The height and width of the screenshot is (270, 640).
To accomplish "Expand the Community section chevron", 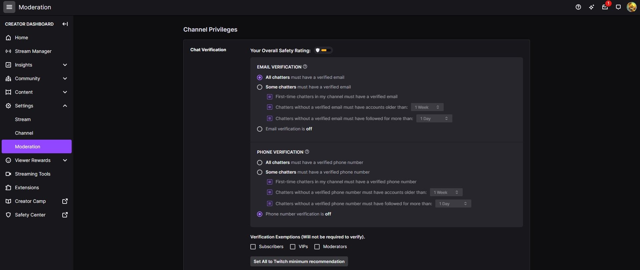I will [x=65, y=78].
